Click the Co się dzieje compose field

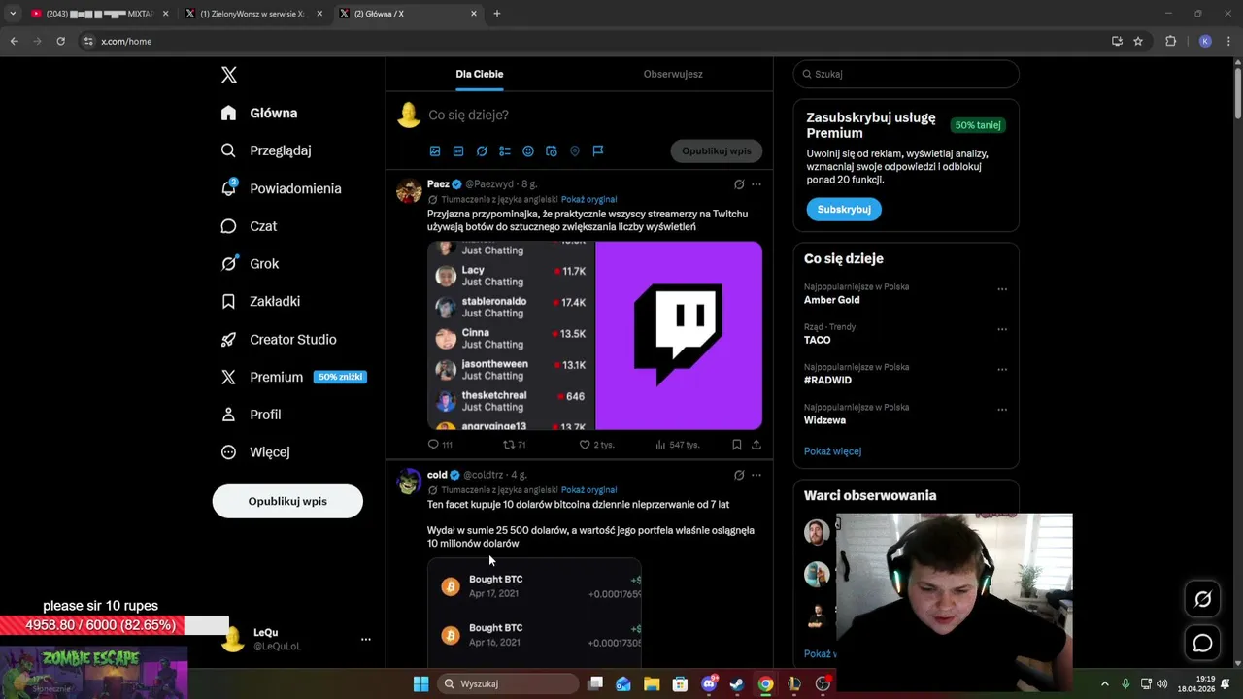(x=468, y=115)
